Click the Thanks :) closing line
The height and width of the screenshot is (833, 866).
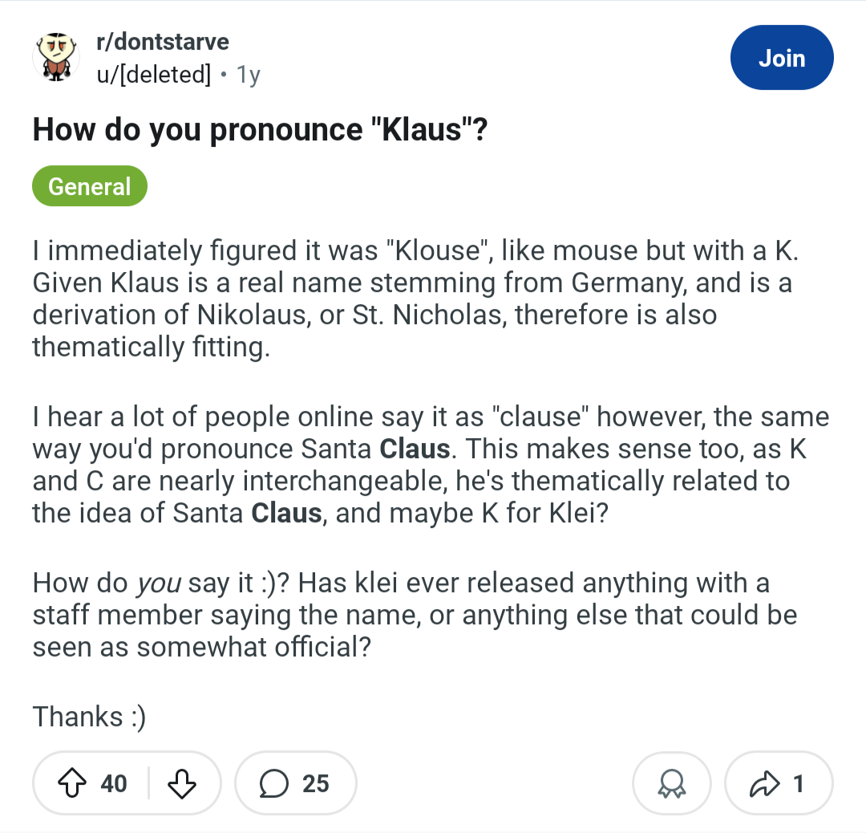[x=89, y=717]
